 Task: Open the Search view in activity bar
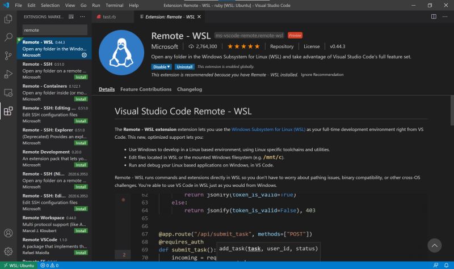8,37
